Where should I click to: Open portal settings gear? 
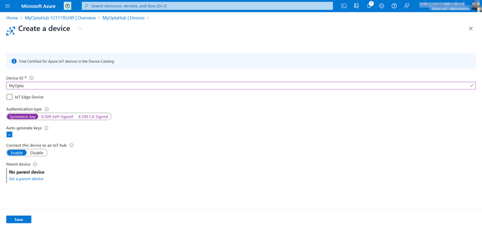coord(382,6)
